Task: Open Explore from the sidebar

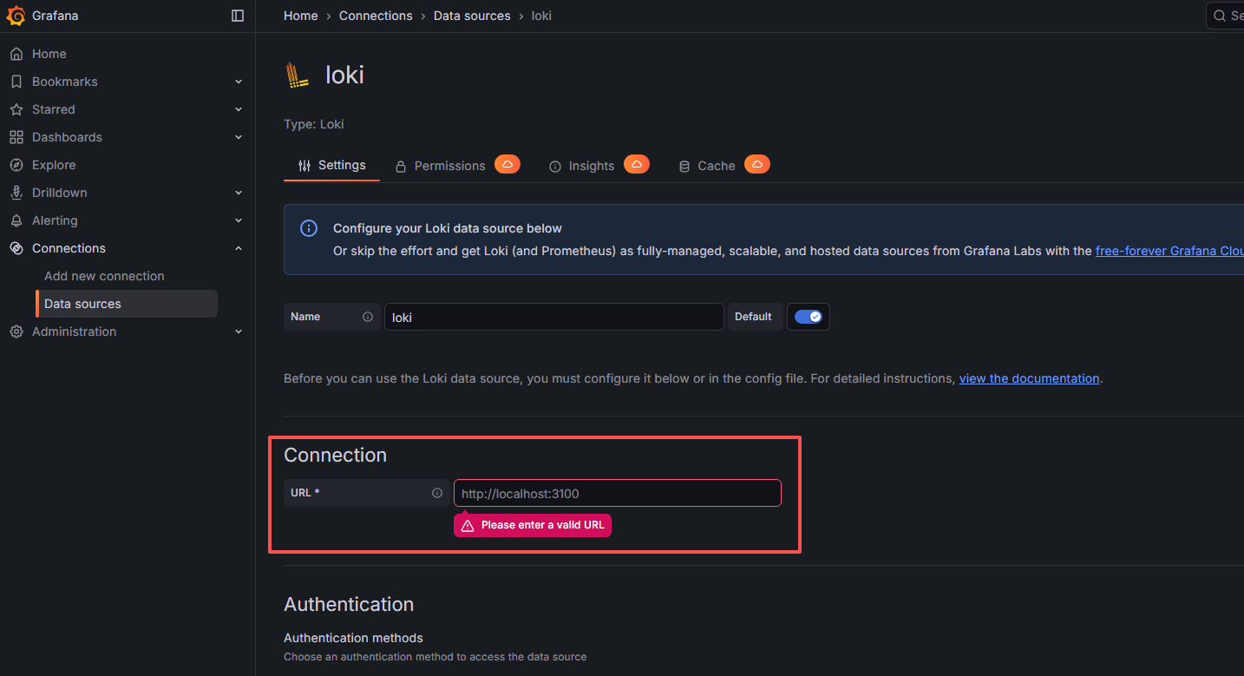Action: [54, 165]
